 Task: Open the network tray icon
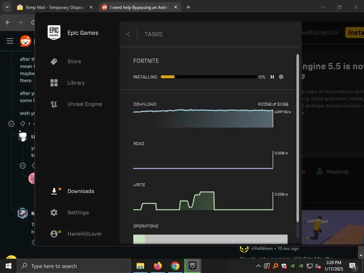310,266
